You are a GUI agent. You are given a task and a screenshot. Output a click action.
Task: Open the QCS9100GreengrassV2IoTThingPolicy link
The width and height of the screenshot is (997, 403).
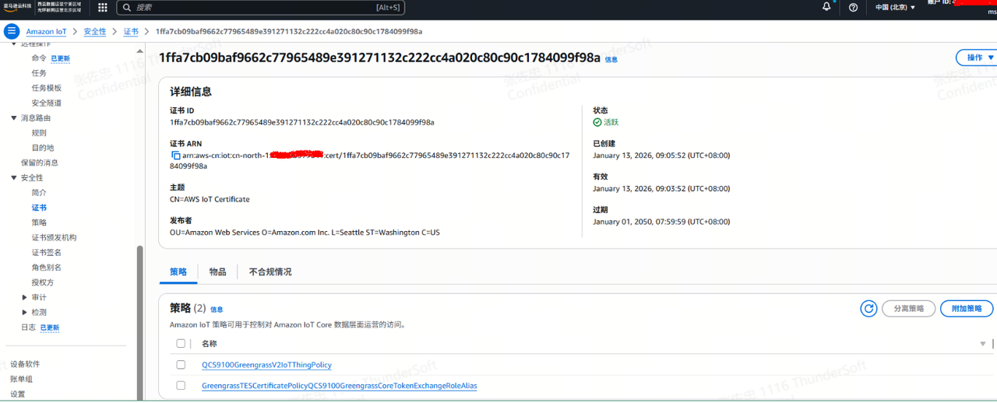[266, 365]
